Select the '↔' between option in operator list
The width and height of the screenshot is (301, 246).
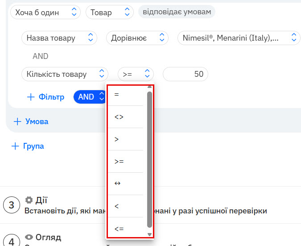[x=126, y=184]
